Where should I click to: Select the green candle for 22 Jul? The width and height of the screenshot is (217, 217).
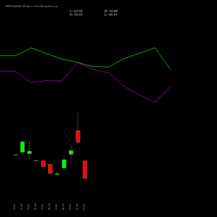coord(64,164)
